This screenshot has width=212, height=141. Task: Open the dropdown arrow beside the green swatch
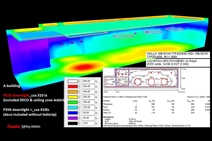tap(79, 102)
